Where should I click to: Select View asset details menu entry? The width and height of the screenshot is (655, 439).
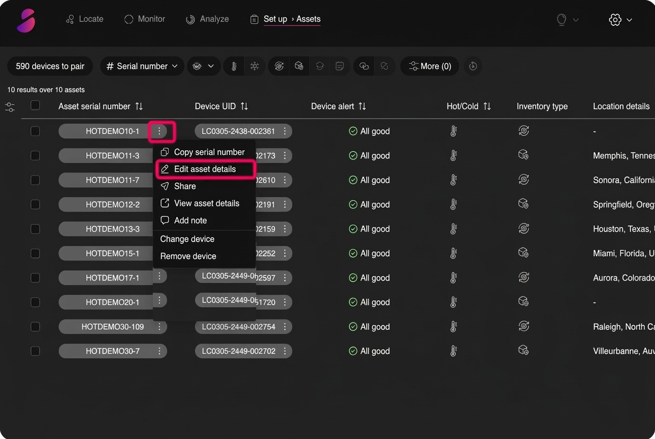click(204, 203)
